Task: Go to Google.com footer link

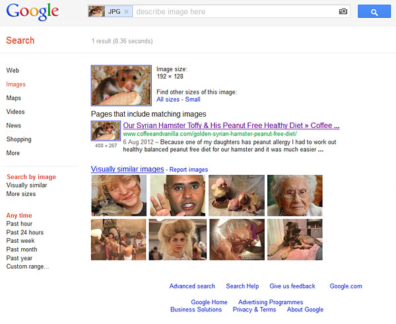Action: (x=346, y=286)
